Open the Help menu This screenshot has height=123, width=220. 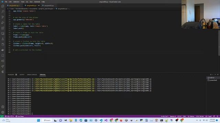tap(43, 2)
